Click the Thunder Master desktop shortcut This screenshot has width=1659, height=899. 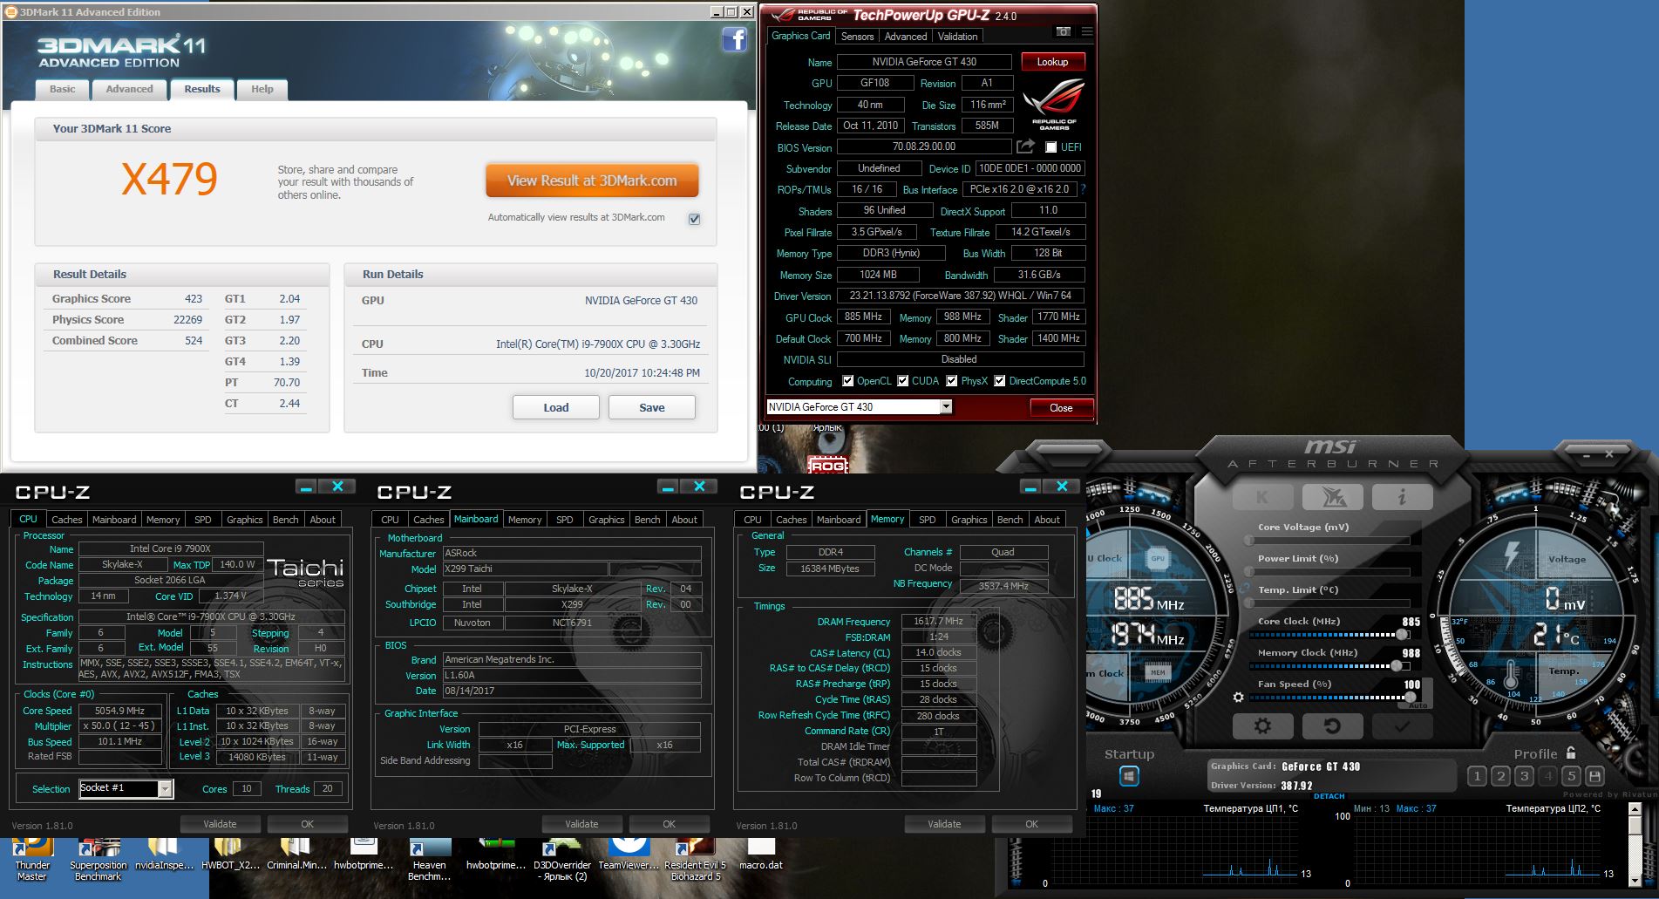click(x=32, y=861)
